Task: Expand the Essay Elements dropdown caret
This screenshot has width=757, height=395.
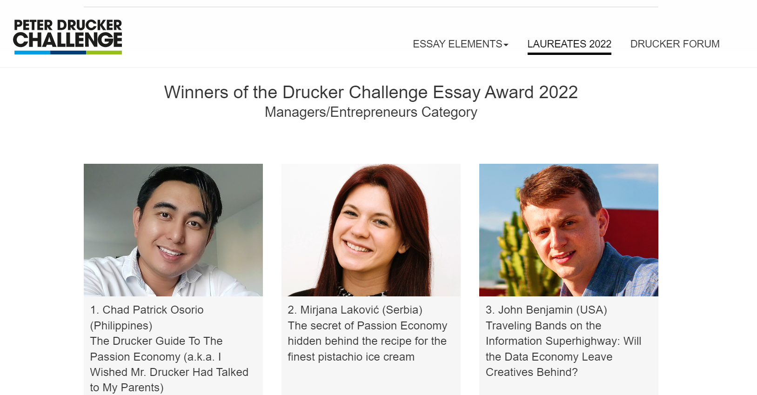Action: click(506, 45)
